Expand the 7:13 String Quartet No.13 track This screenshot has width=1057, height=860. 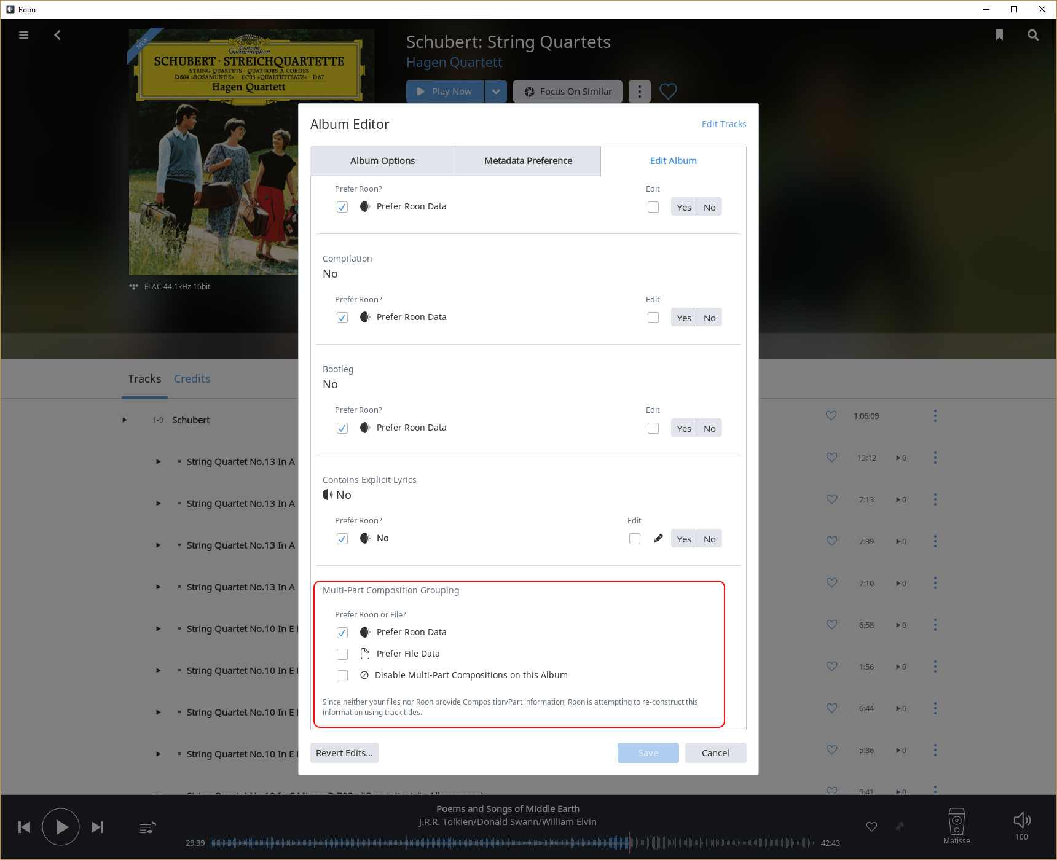[x=158, y=504]
